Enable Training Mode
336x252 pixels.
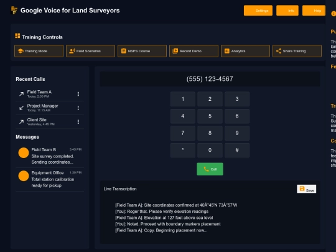coord(39,51)
